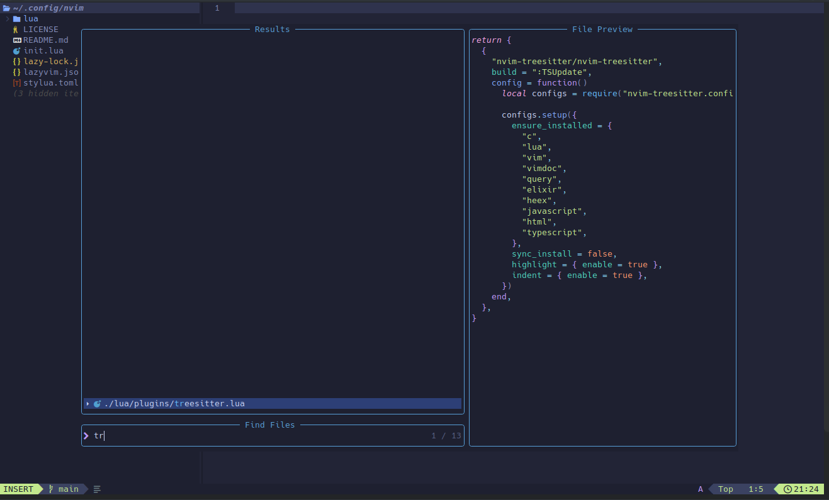The width and height of the screenshot is (829, 500).
Task: Click the INSERT mode indicator
Action: click(18, 489)
